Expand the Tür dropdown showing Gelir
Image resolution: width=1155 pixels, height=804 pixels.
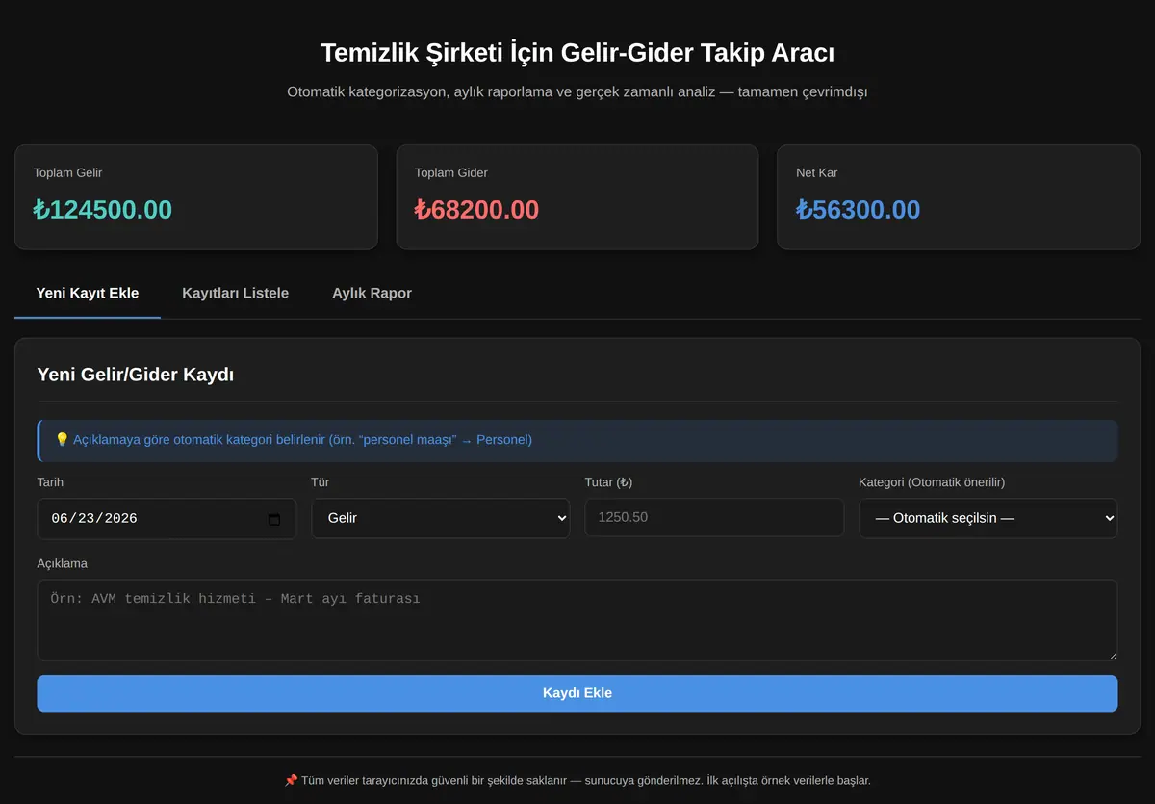pos(441,518)
